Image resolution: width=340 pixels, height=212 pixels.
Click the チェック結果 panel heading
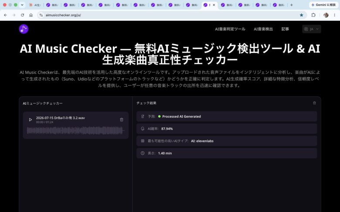tap(146, 103)
